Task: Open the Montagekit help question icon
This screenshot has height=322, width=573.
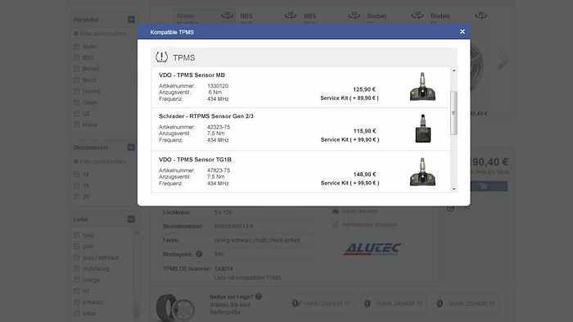Action: coord(199,253)
